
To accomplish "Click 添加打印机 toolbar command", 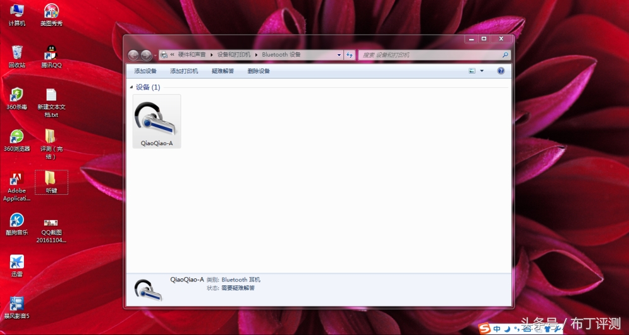I will coord(184,71).
